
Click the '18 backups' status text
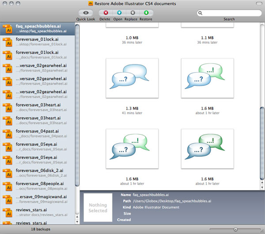point(41,229)
